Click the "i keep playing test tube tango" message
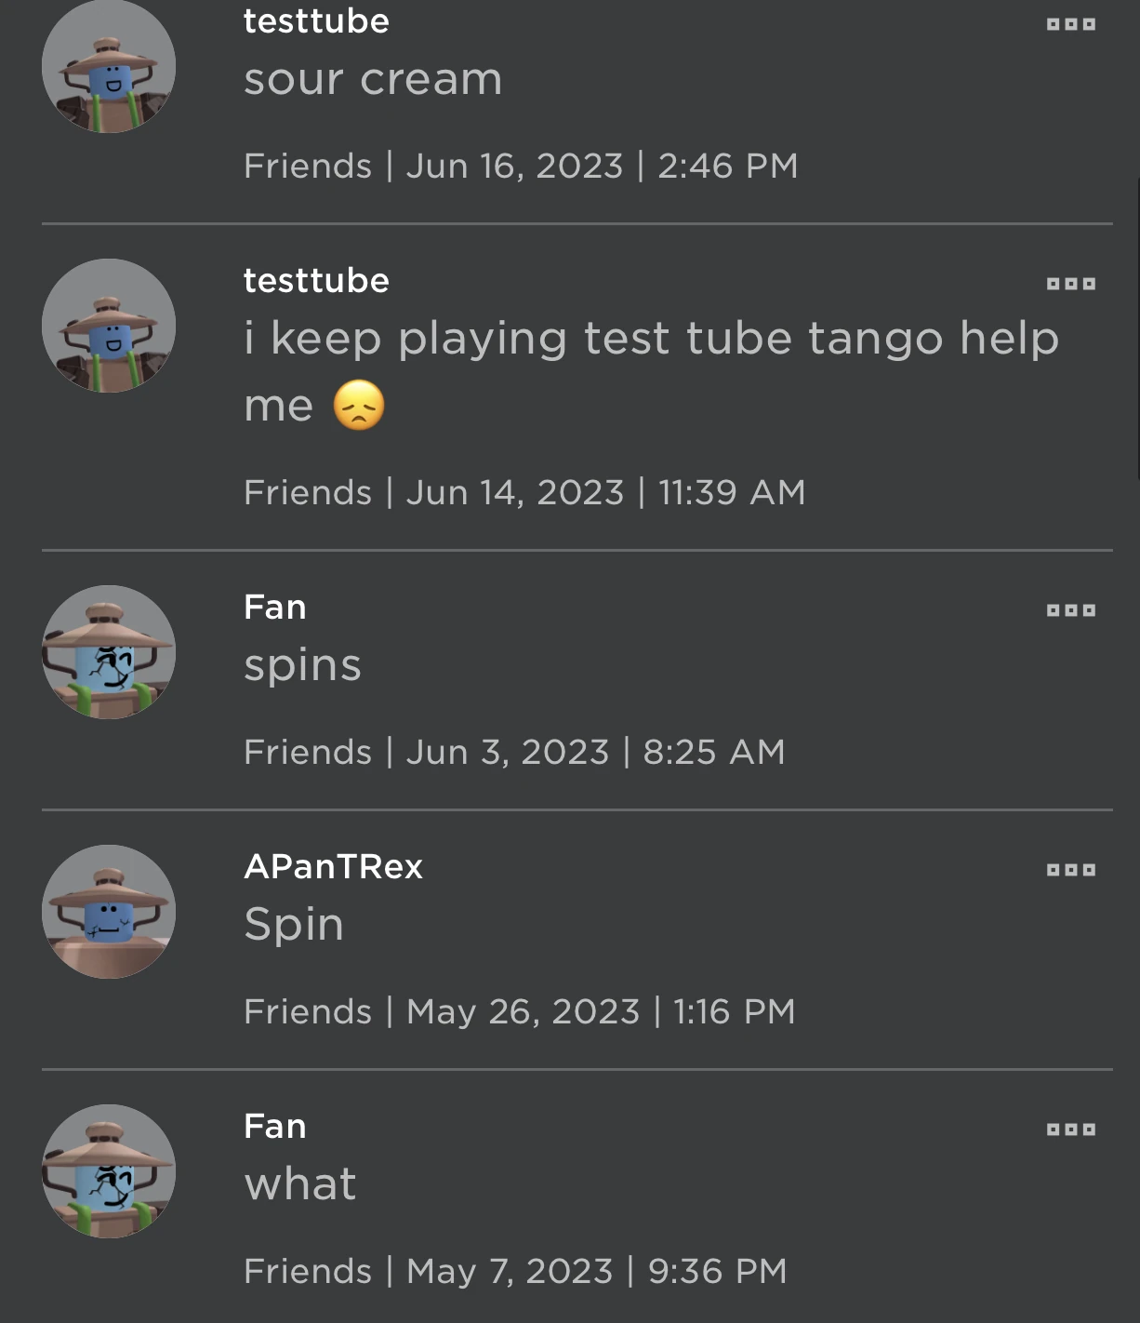 tap(651, 339)
